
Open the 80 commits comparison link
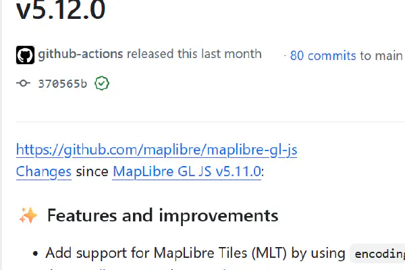pos(323,55)
